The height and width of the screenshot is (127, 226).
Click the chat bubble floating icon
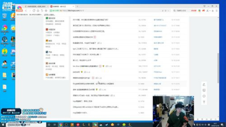pyautogui.click(x=204, y=96)
